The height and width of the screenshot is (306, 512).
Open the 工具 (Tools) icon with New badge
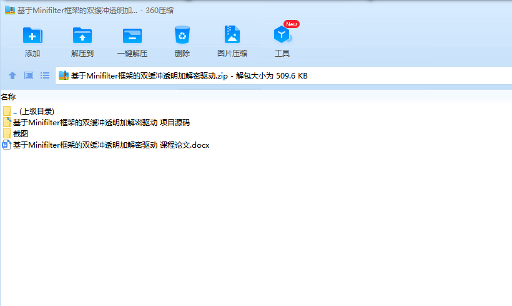(282, 34)
